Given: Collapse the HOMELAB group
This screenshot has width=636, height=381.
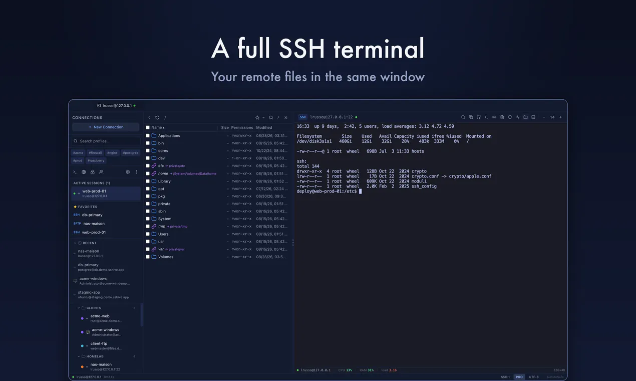Looking at the screenshot, I should (x=79, y=356).
